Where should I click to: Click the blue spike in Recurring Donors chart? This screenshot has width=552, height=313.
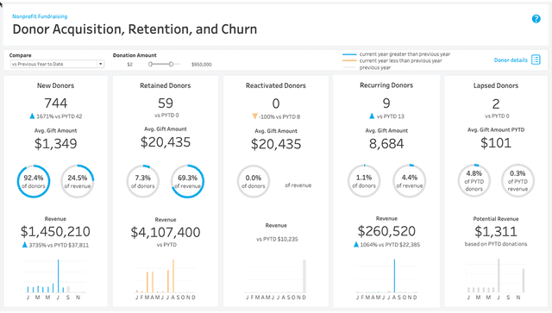[394, 276]
